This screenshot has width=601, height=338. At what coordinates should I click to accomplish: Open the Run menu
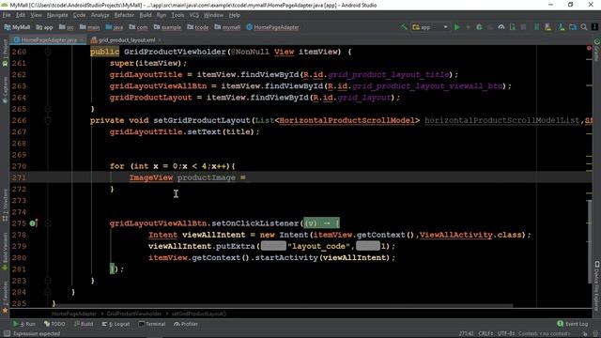[x=162, y=15]
